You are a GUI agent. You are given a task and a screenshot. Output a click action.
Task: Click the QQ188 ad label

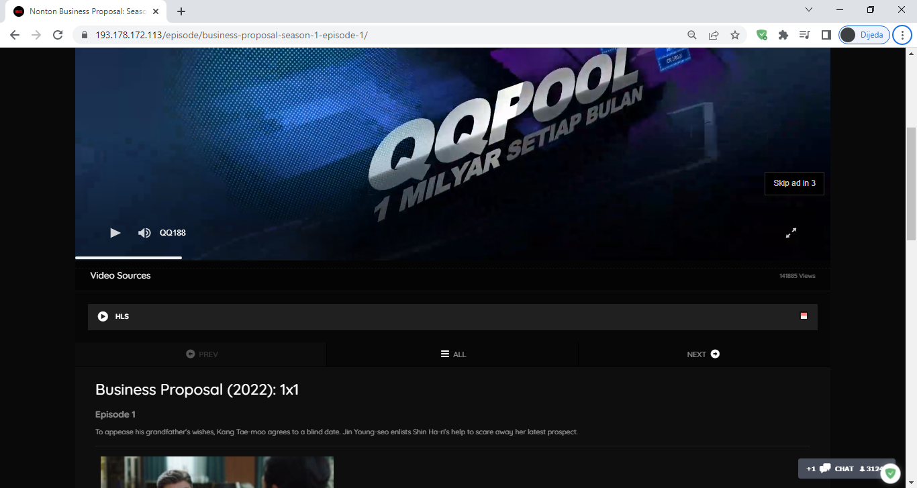[x=173, y=233]
